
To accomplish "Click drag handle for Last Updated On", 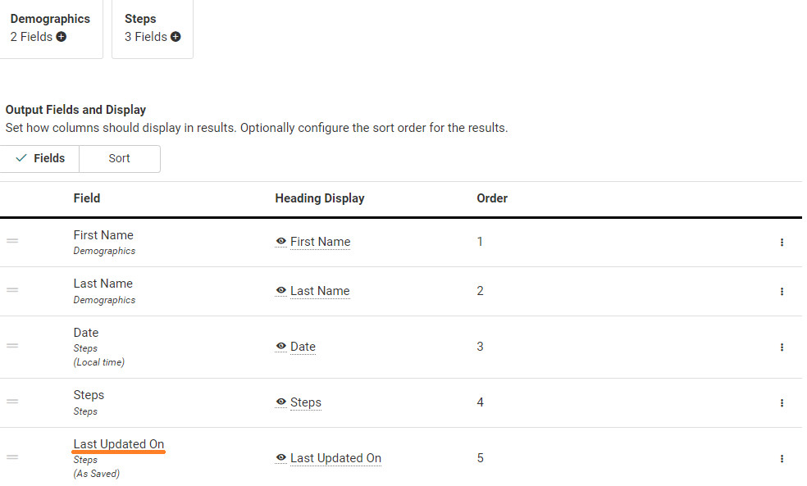I will tap(12, 457).
